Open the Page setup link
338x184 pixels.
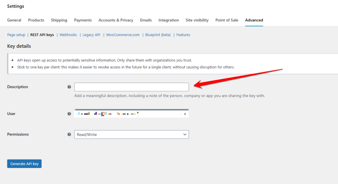(x=16, y=35)
